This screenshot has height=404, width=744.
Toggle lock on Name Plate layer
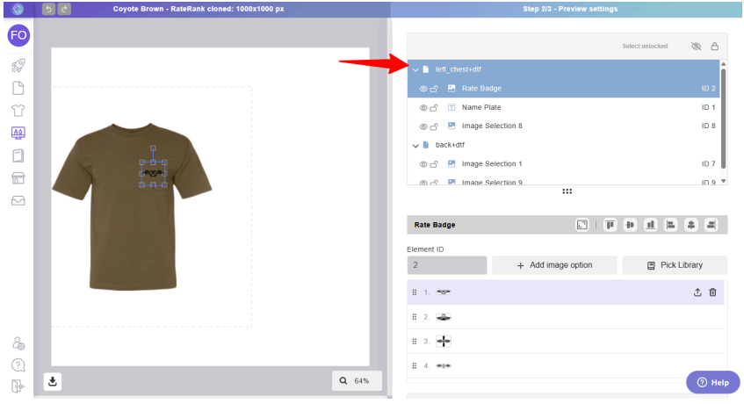[x=434, y=107]
